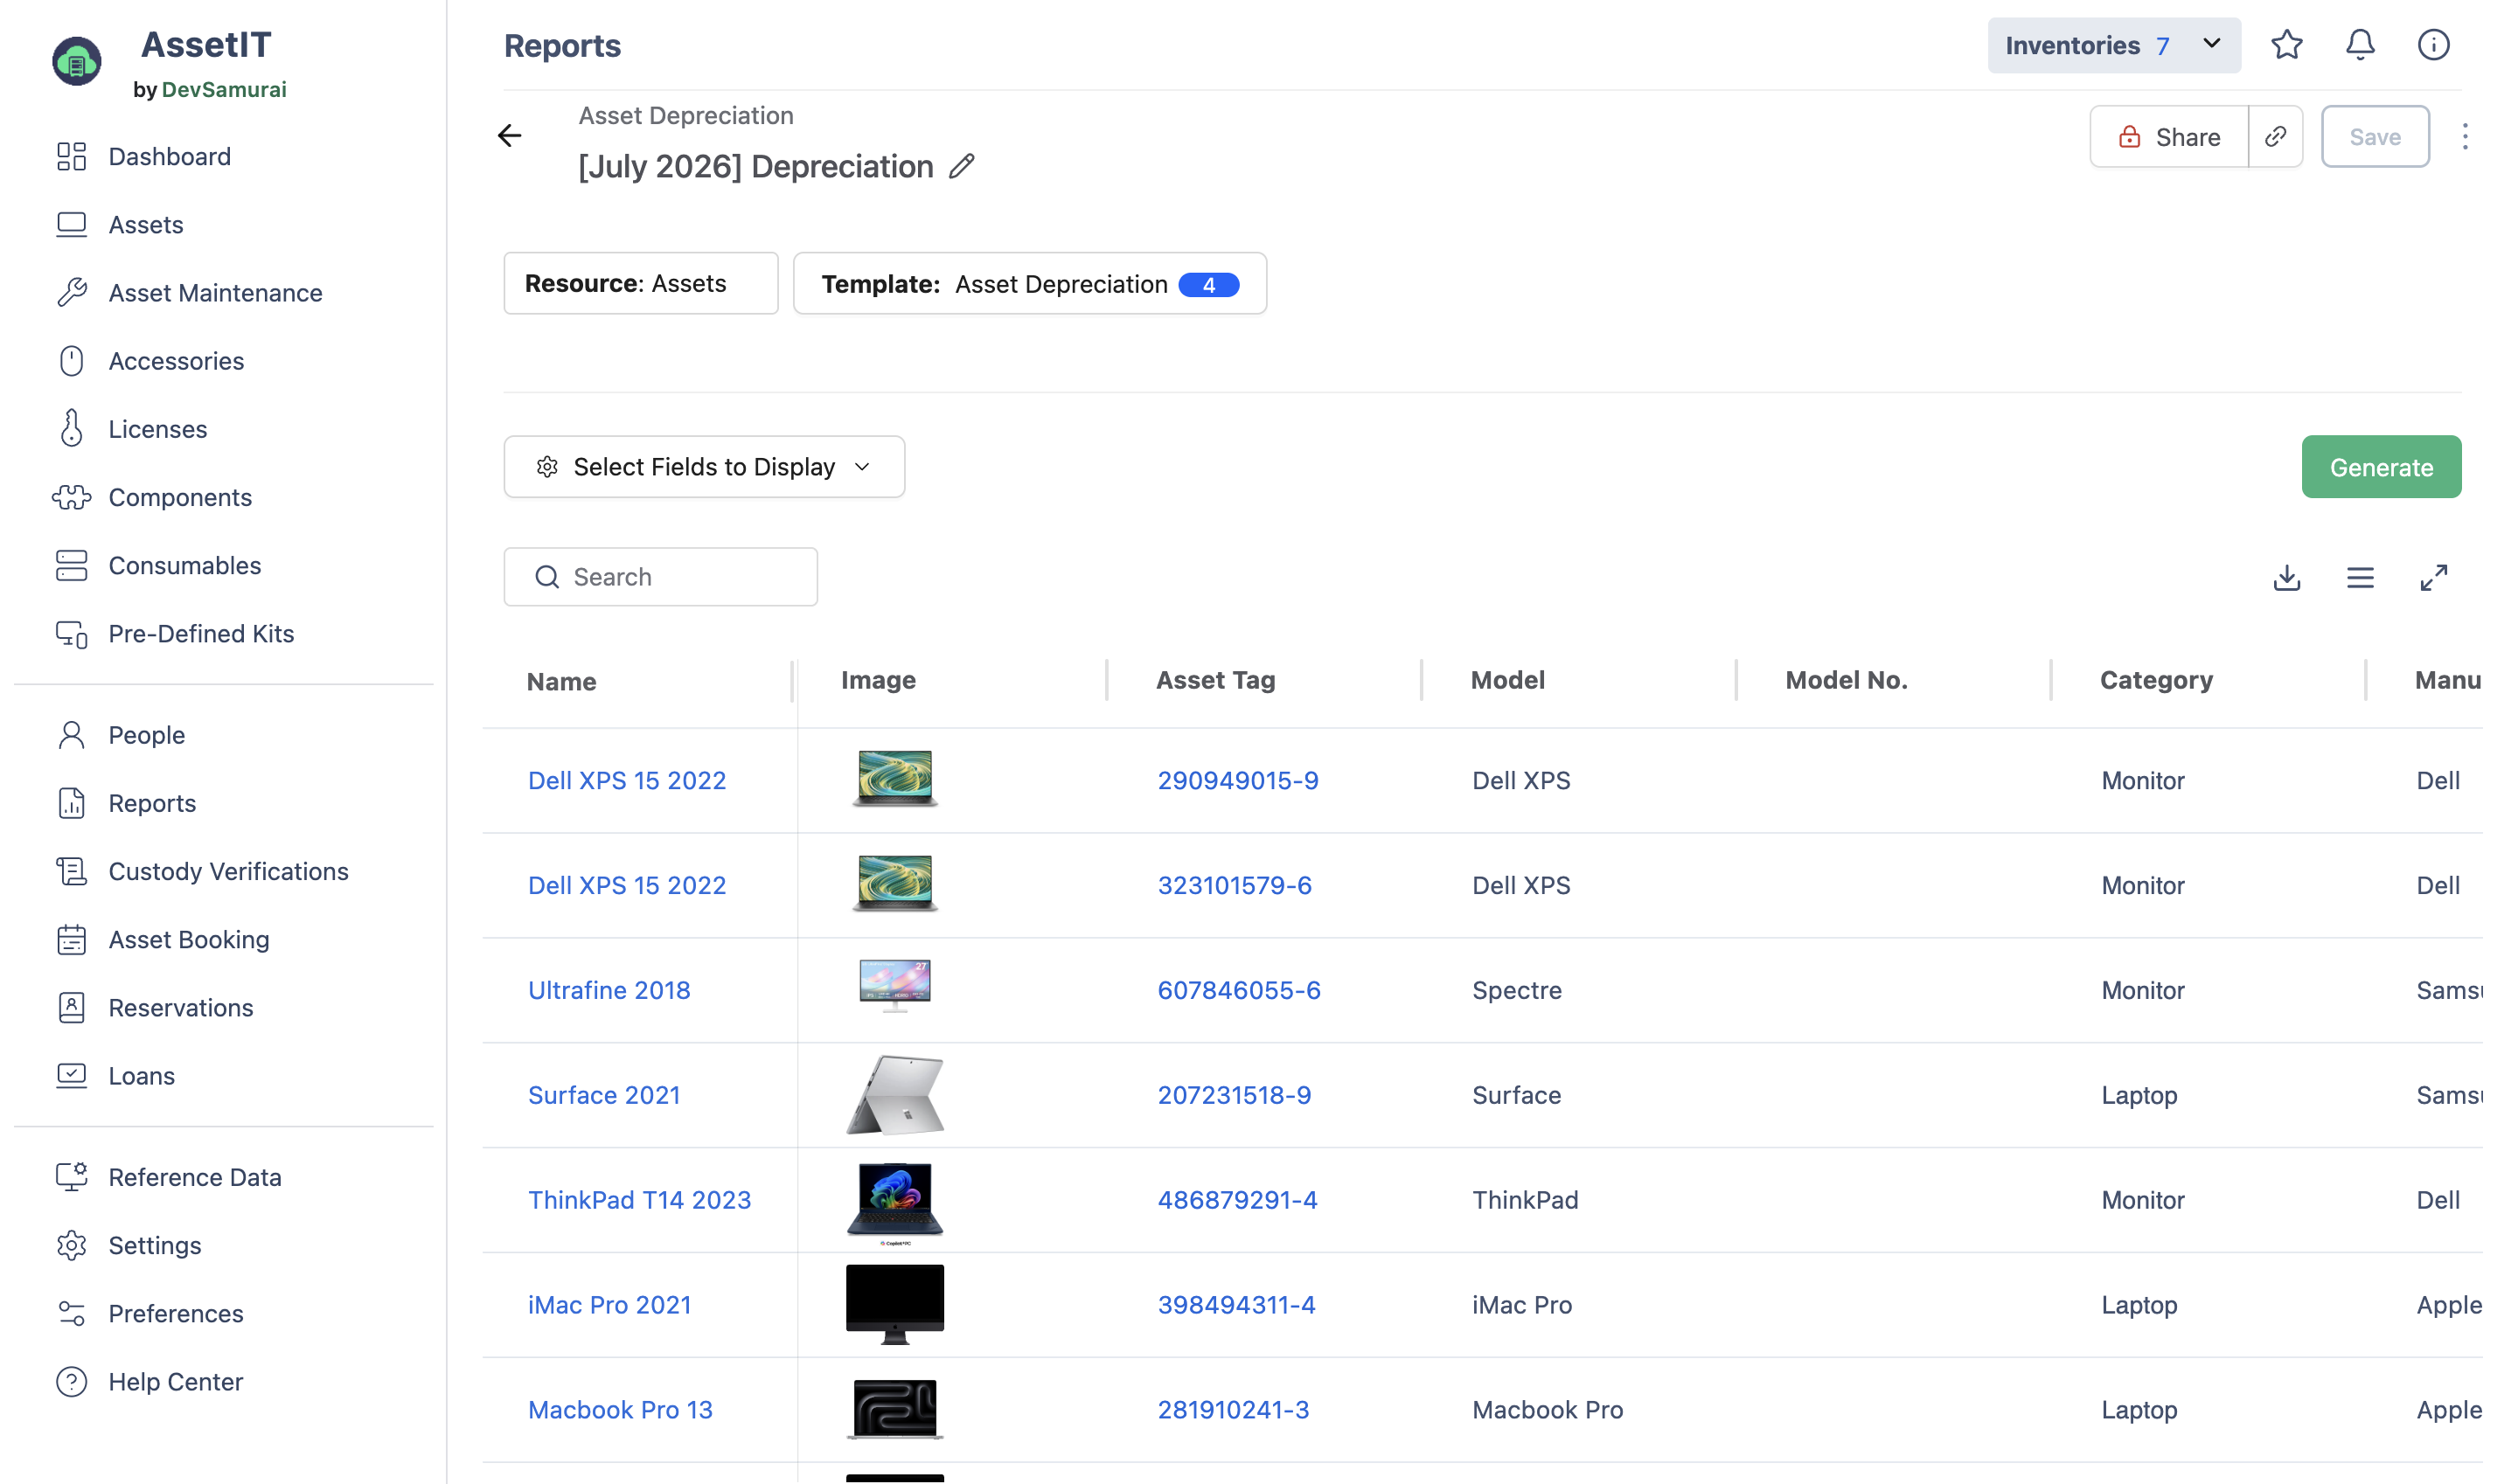This screenshot has height=1484, width=2518.
Task: Click the Asset Depreciation breadcrumb text
Action: click(685, 116)
